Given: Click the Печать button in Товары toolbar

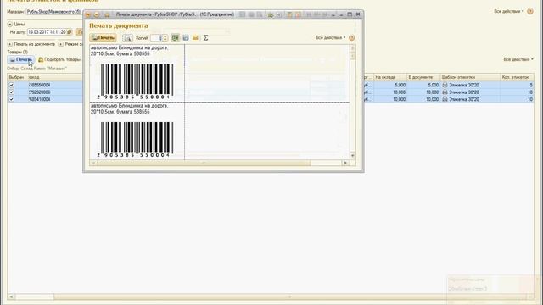Looking at the screenshot, I should coord(20,59).
